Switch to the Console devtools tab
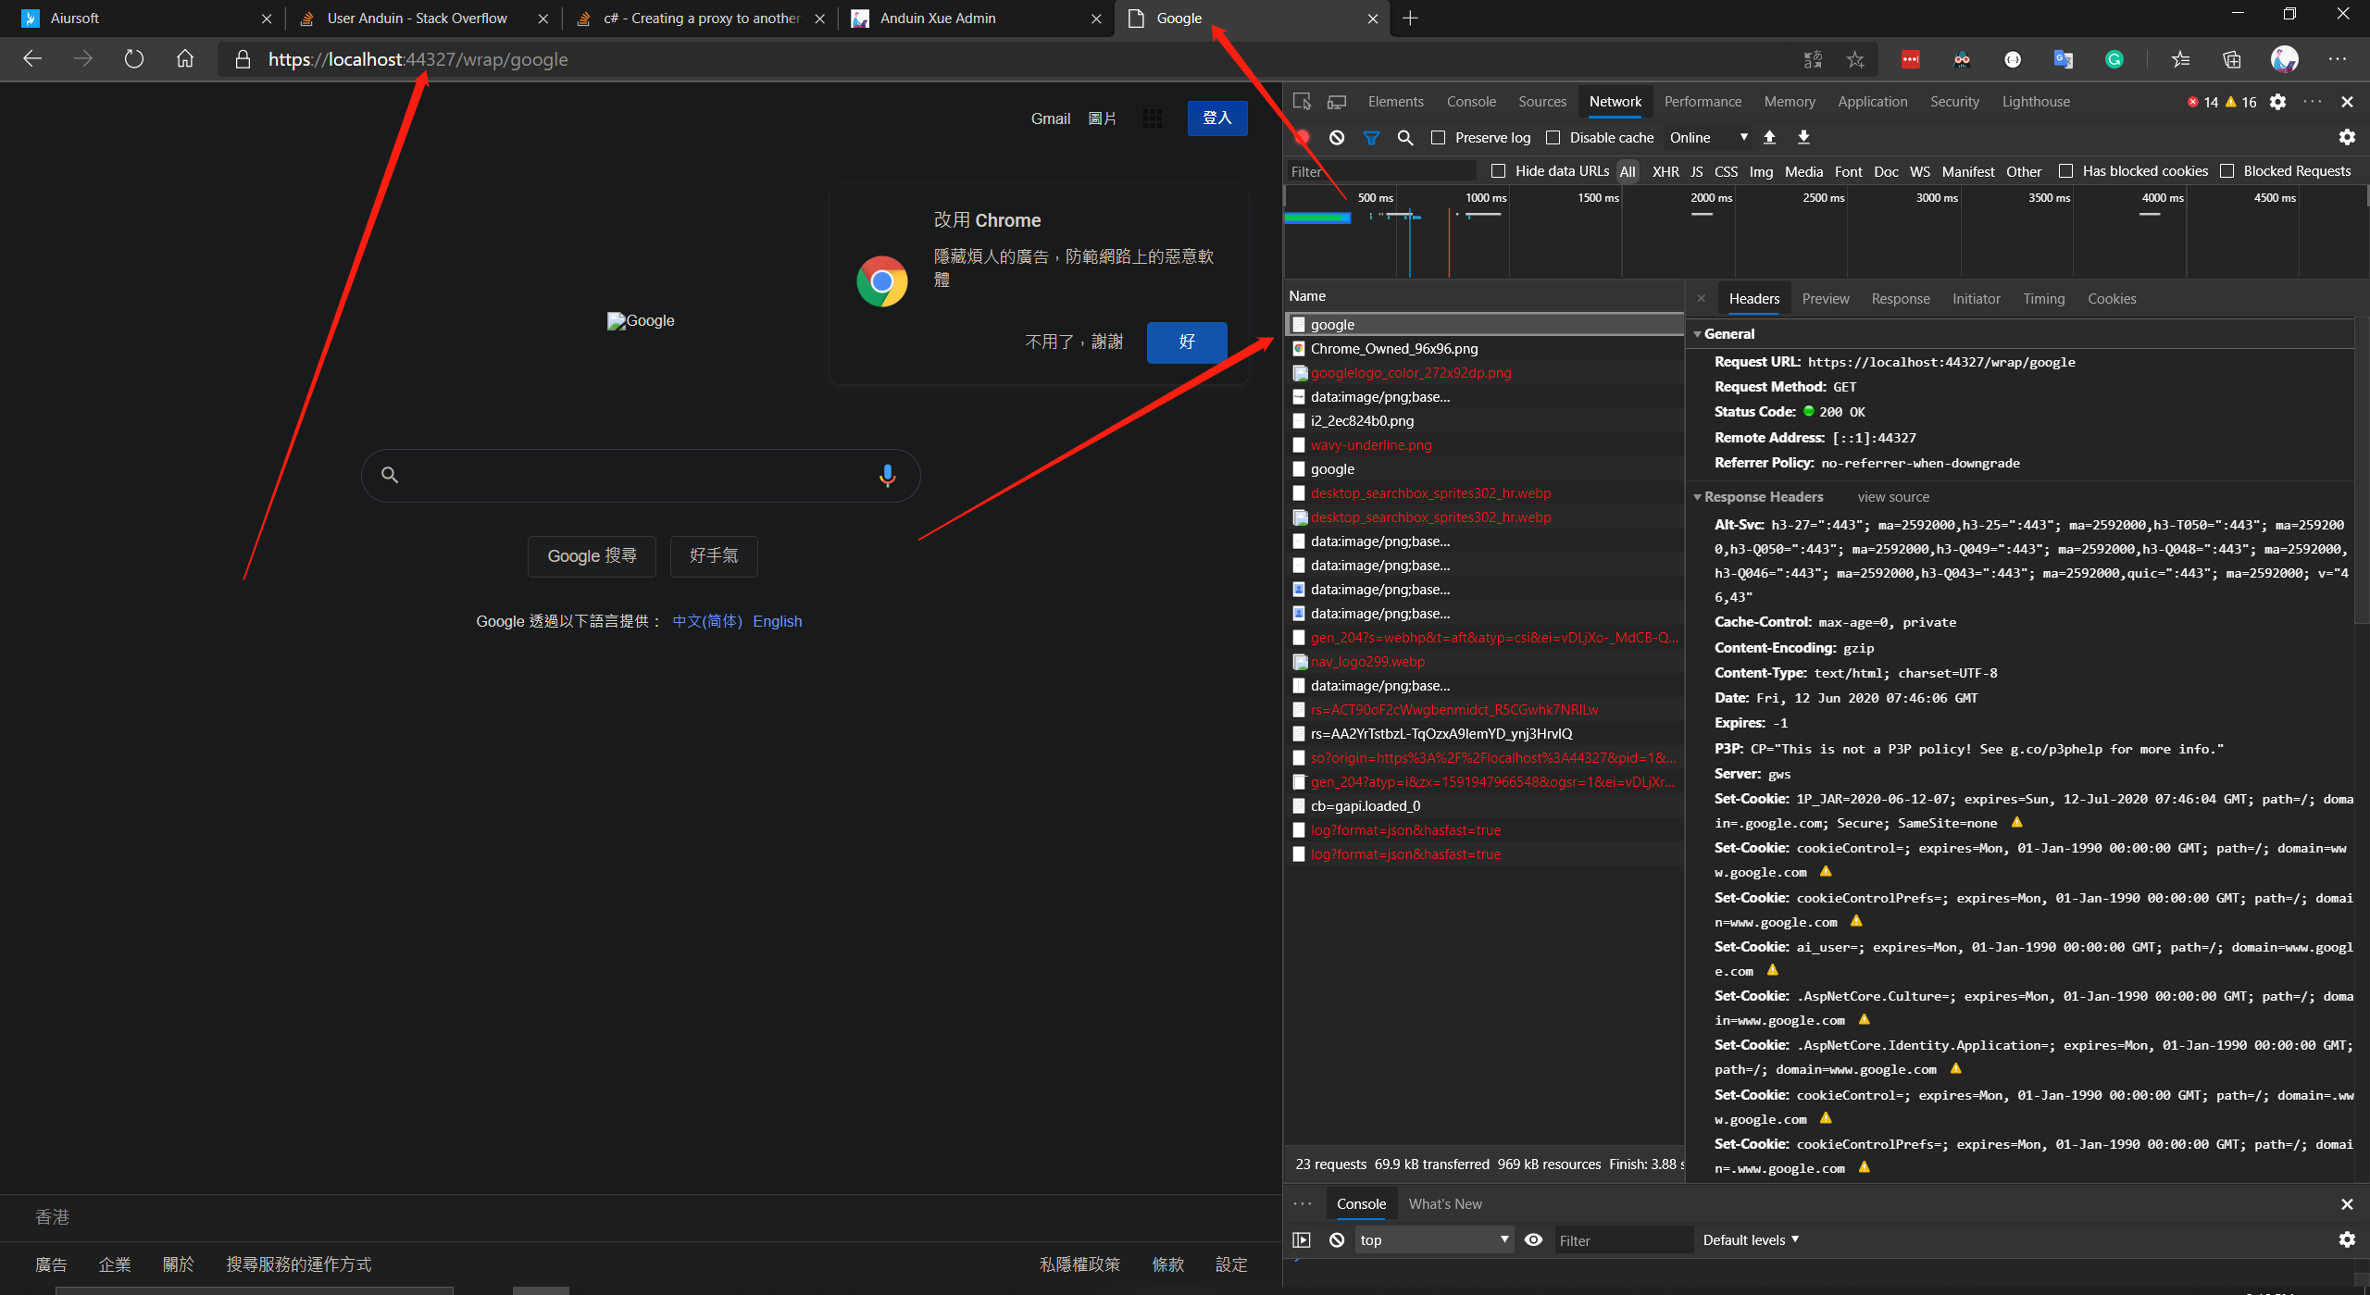The height and width of the screenshot is (1295, 2370). click(x=1470, y=101)
